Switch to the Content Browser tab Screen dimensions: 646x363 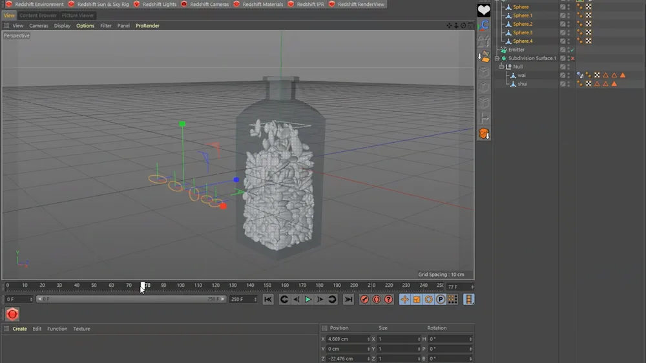[x=38, y=16]
